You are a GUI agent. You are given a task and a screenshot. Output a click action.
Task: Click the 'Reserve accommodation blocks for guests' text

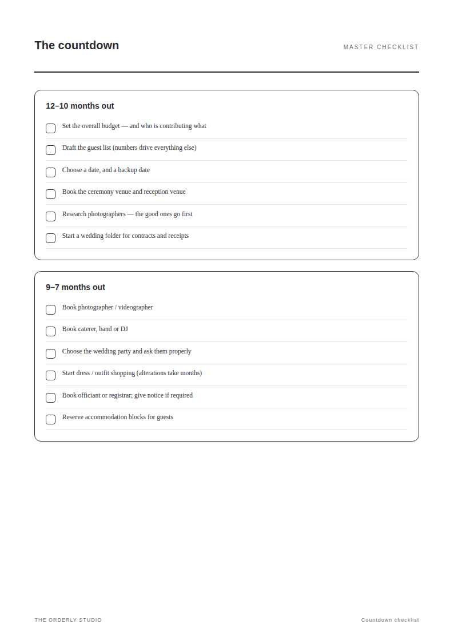[x=117, y=417]
